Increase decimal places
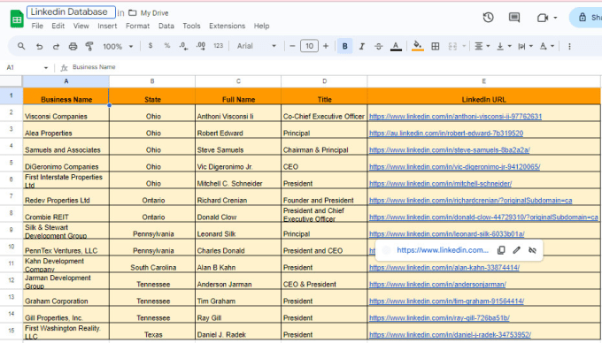Image resolution: width=602 pixels, height=343 pixels. (201, 46)
